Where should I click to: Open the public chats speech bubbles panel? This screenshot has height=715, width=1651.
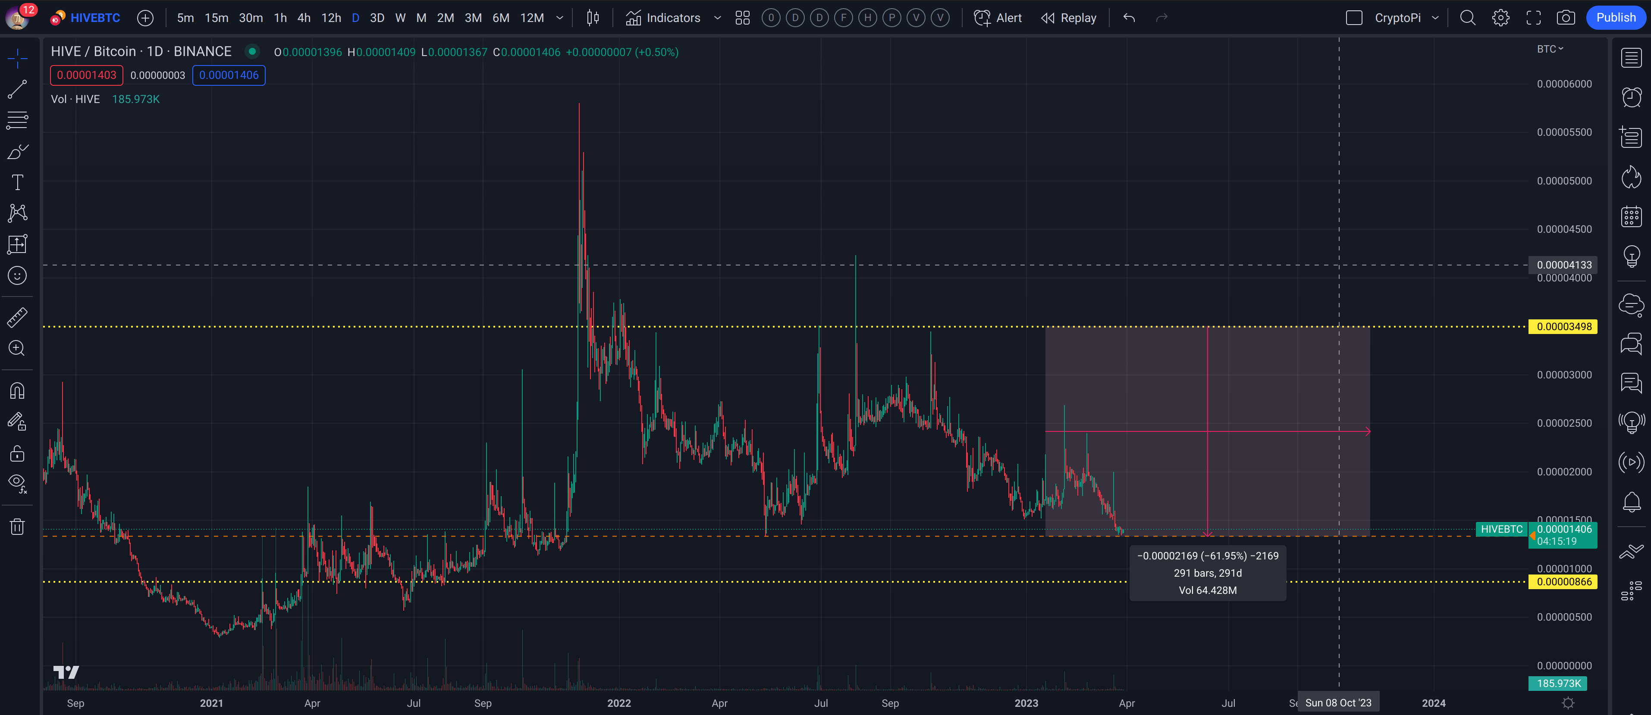point(1631,343)
